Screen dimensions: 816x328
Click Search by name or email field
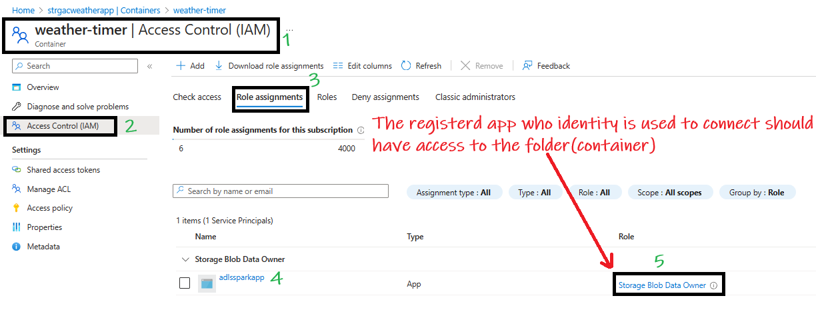pos(281,191)
